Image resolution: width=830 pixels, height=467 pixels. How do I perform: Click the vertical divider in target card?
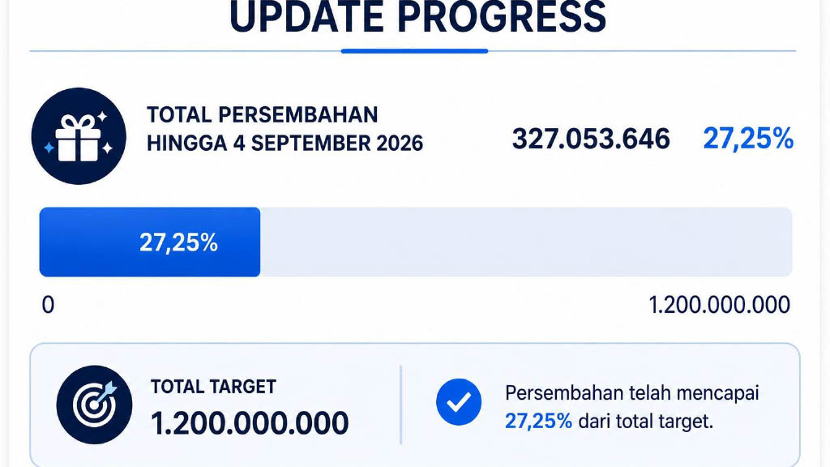(400, 405)
